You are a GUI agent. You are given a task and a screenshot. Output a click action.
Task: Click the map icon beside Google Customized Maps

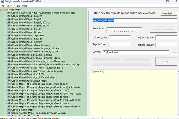tap(9, 12)
